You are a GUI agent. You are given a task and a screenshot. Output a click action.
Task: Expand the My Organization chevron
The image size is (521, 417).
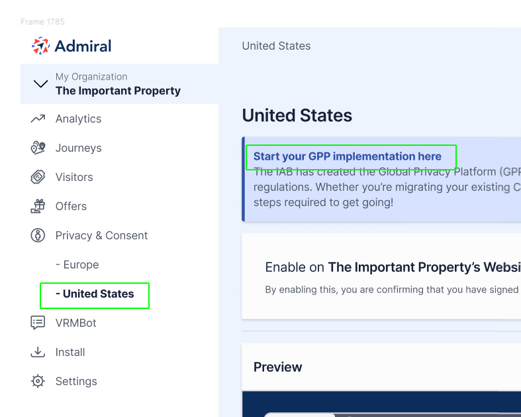tap(40, 84)
